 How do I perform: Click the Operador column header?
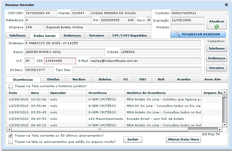point(67,93)
